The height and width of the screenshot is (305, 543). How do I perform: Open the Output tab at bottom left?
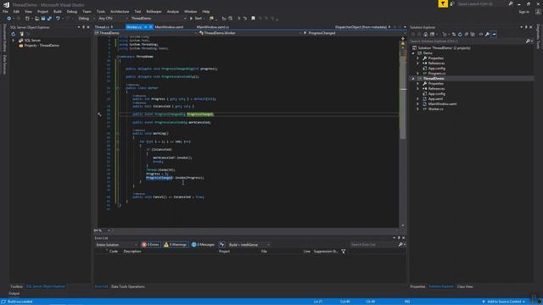coord(14,294)
